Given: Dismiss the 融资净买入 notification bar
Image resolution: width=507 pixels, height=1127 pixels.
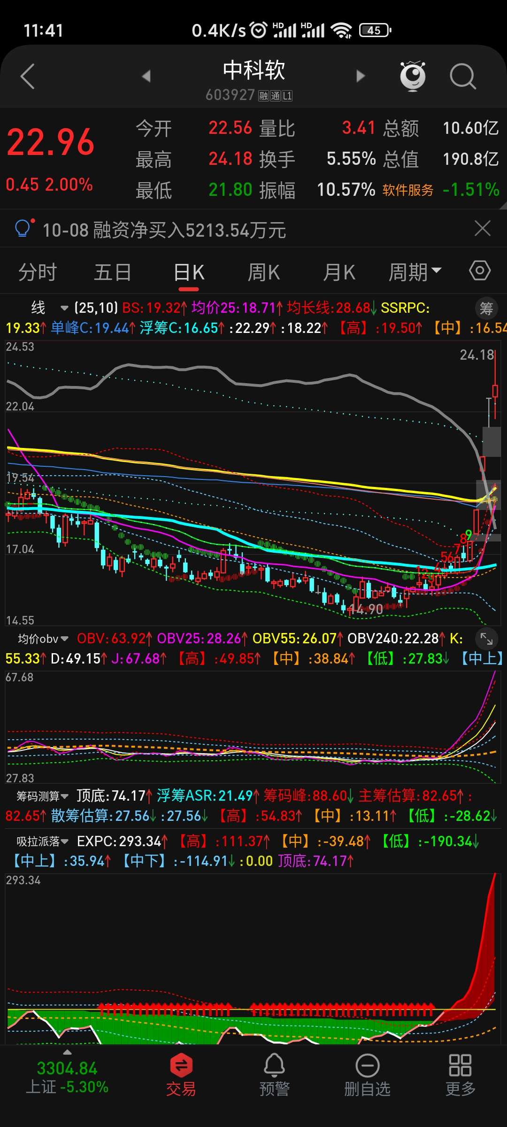Looking at the screenshot, I should [483, 229].
